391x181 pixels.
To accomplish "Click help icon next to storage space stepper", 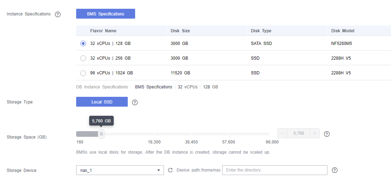I will tap(326, 134).
